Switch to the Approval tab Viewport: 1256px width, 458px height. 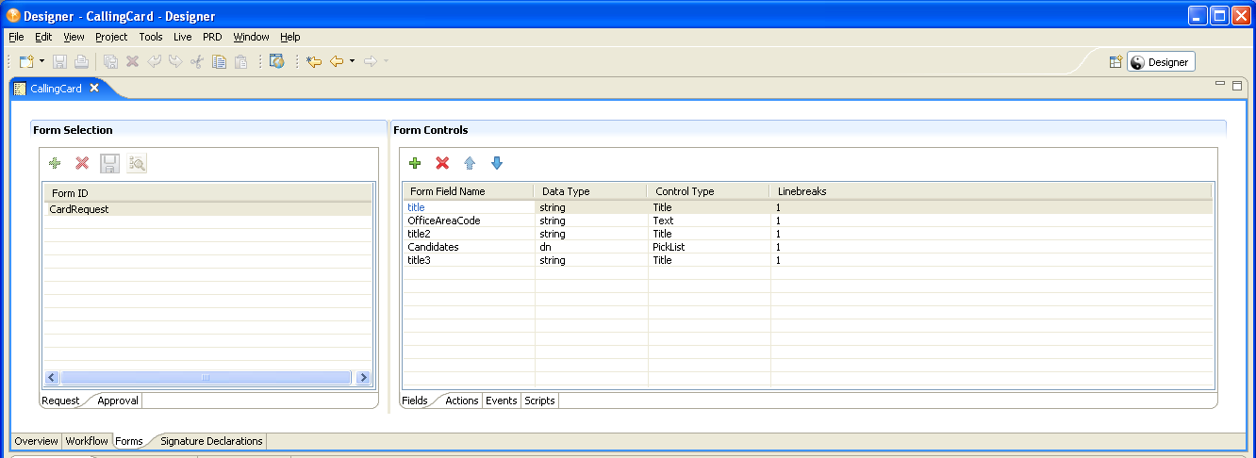(x=118, y=401)
